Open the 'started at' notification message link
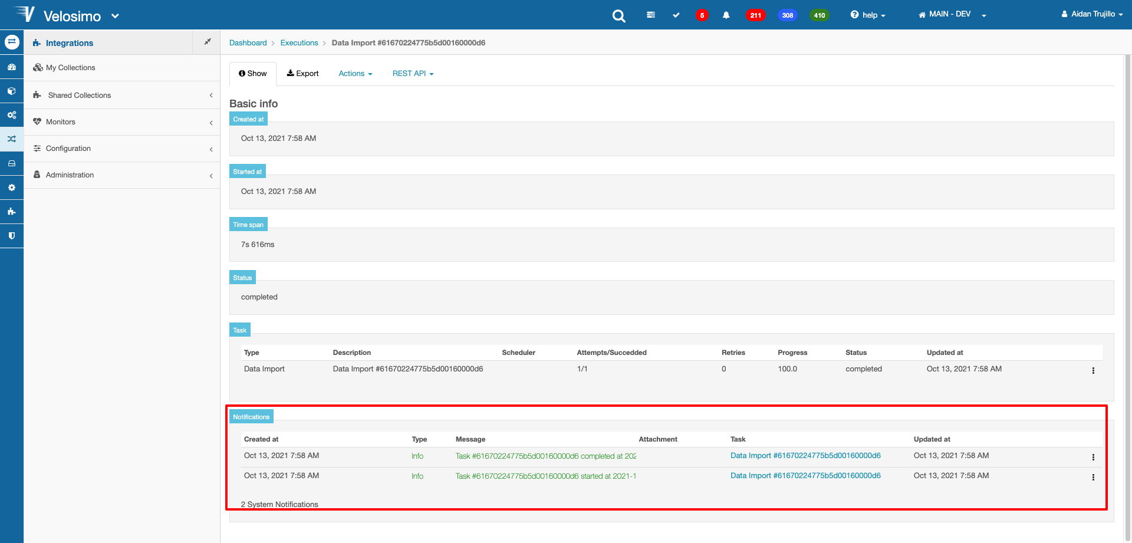Image resolution: width=1132 pixels, height=543 pixels. (546, 476)
